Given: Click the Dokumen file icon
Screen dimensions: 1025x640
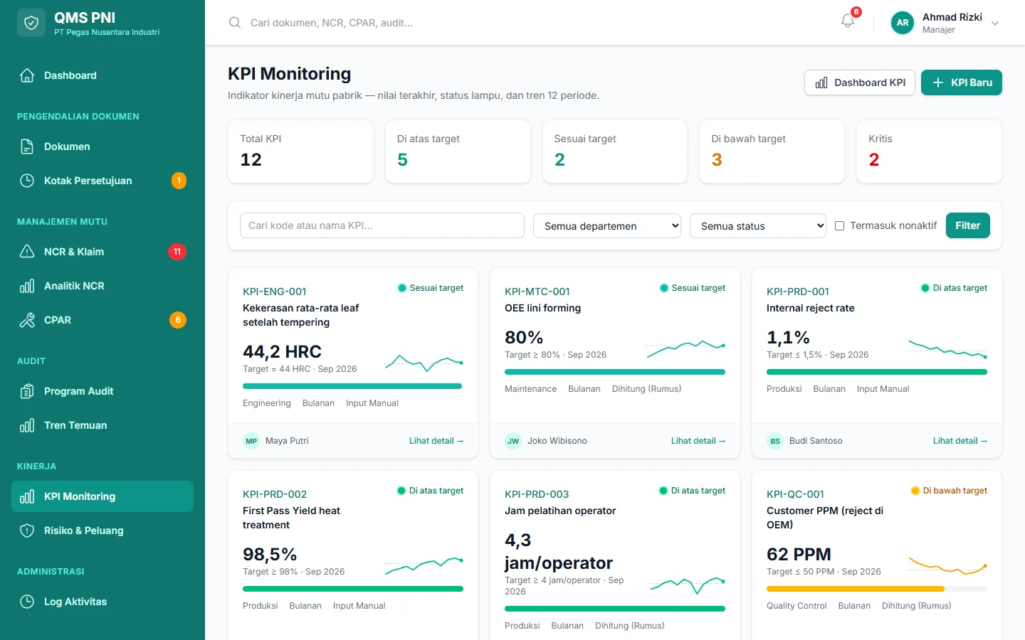Looking at the screenshot, I should pos(27,146).
